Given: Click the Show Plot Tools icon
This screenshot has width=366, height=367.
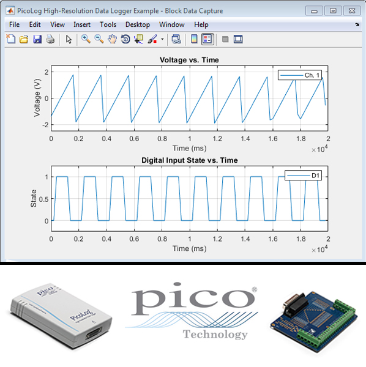Looking at the screenshot, I should tap(238, 39).
